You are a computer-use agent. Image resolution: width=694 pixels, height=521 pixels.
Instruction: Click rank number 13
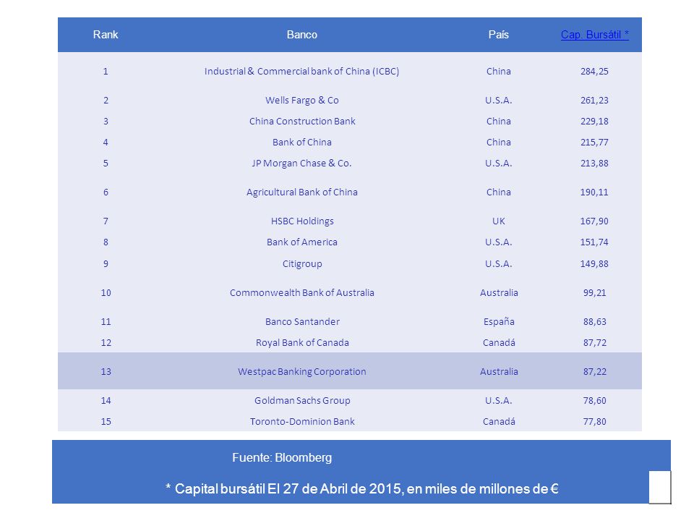pos(106,371)
